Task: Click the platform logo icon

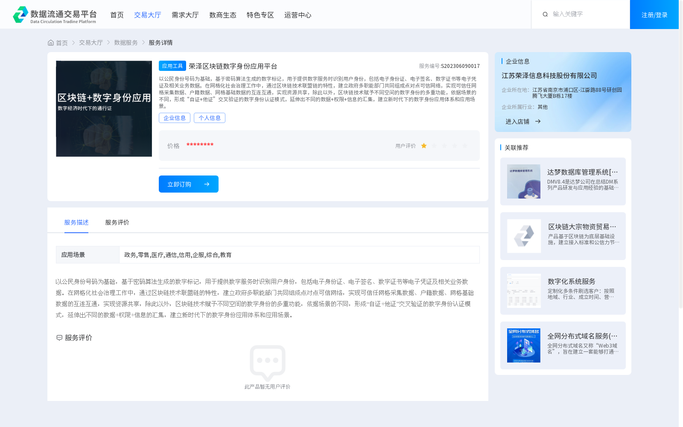Action: point(20,15)
